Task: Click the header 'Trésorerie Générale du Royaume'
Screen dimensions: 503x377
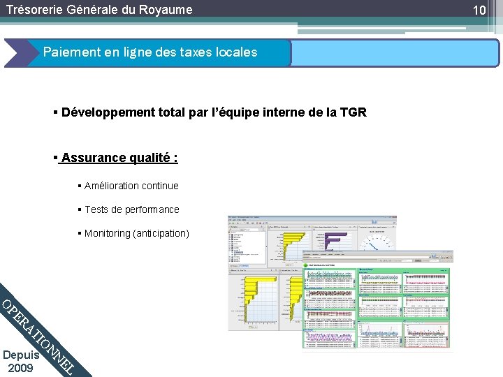Action: [99, 10]
